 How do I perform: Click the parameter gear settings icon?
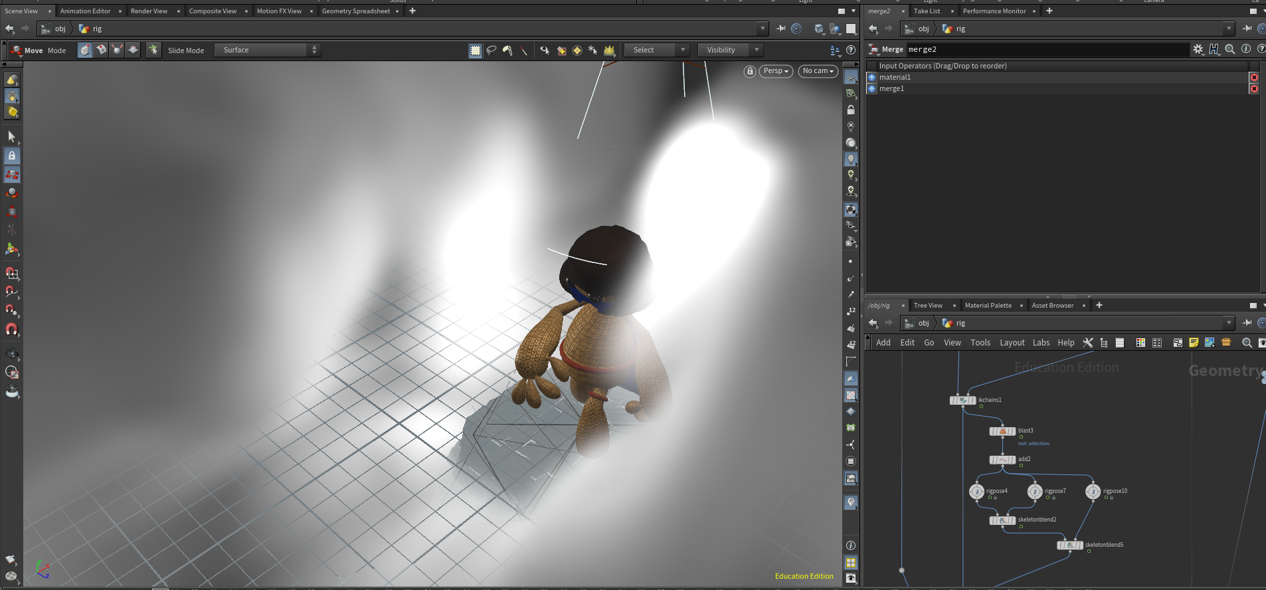(1198, 49)
